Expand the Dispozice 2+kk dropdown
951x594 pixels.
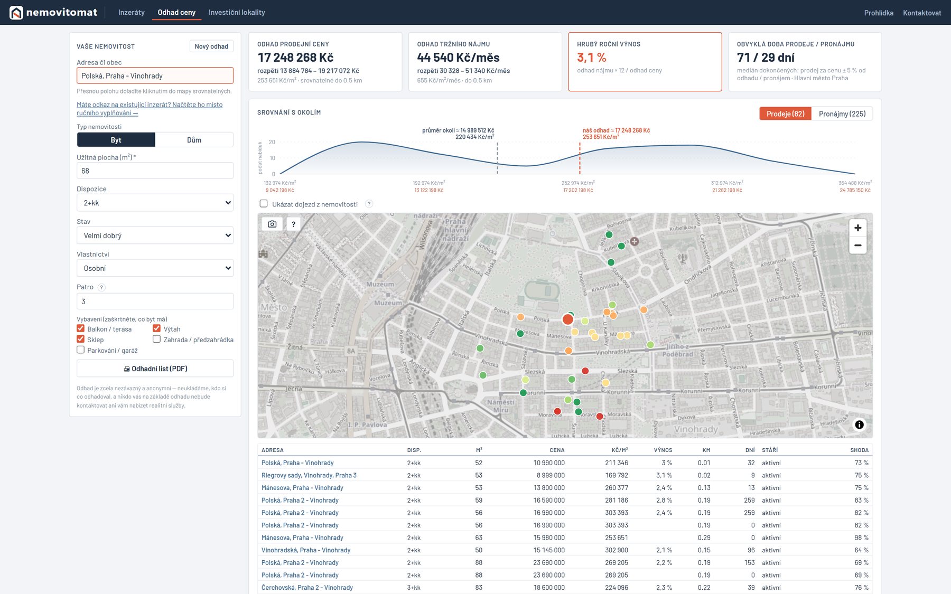155,203
